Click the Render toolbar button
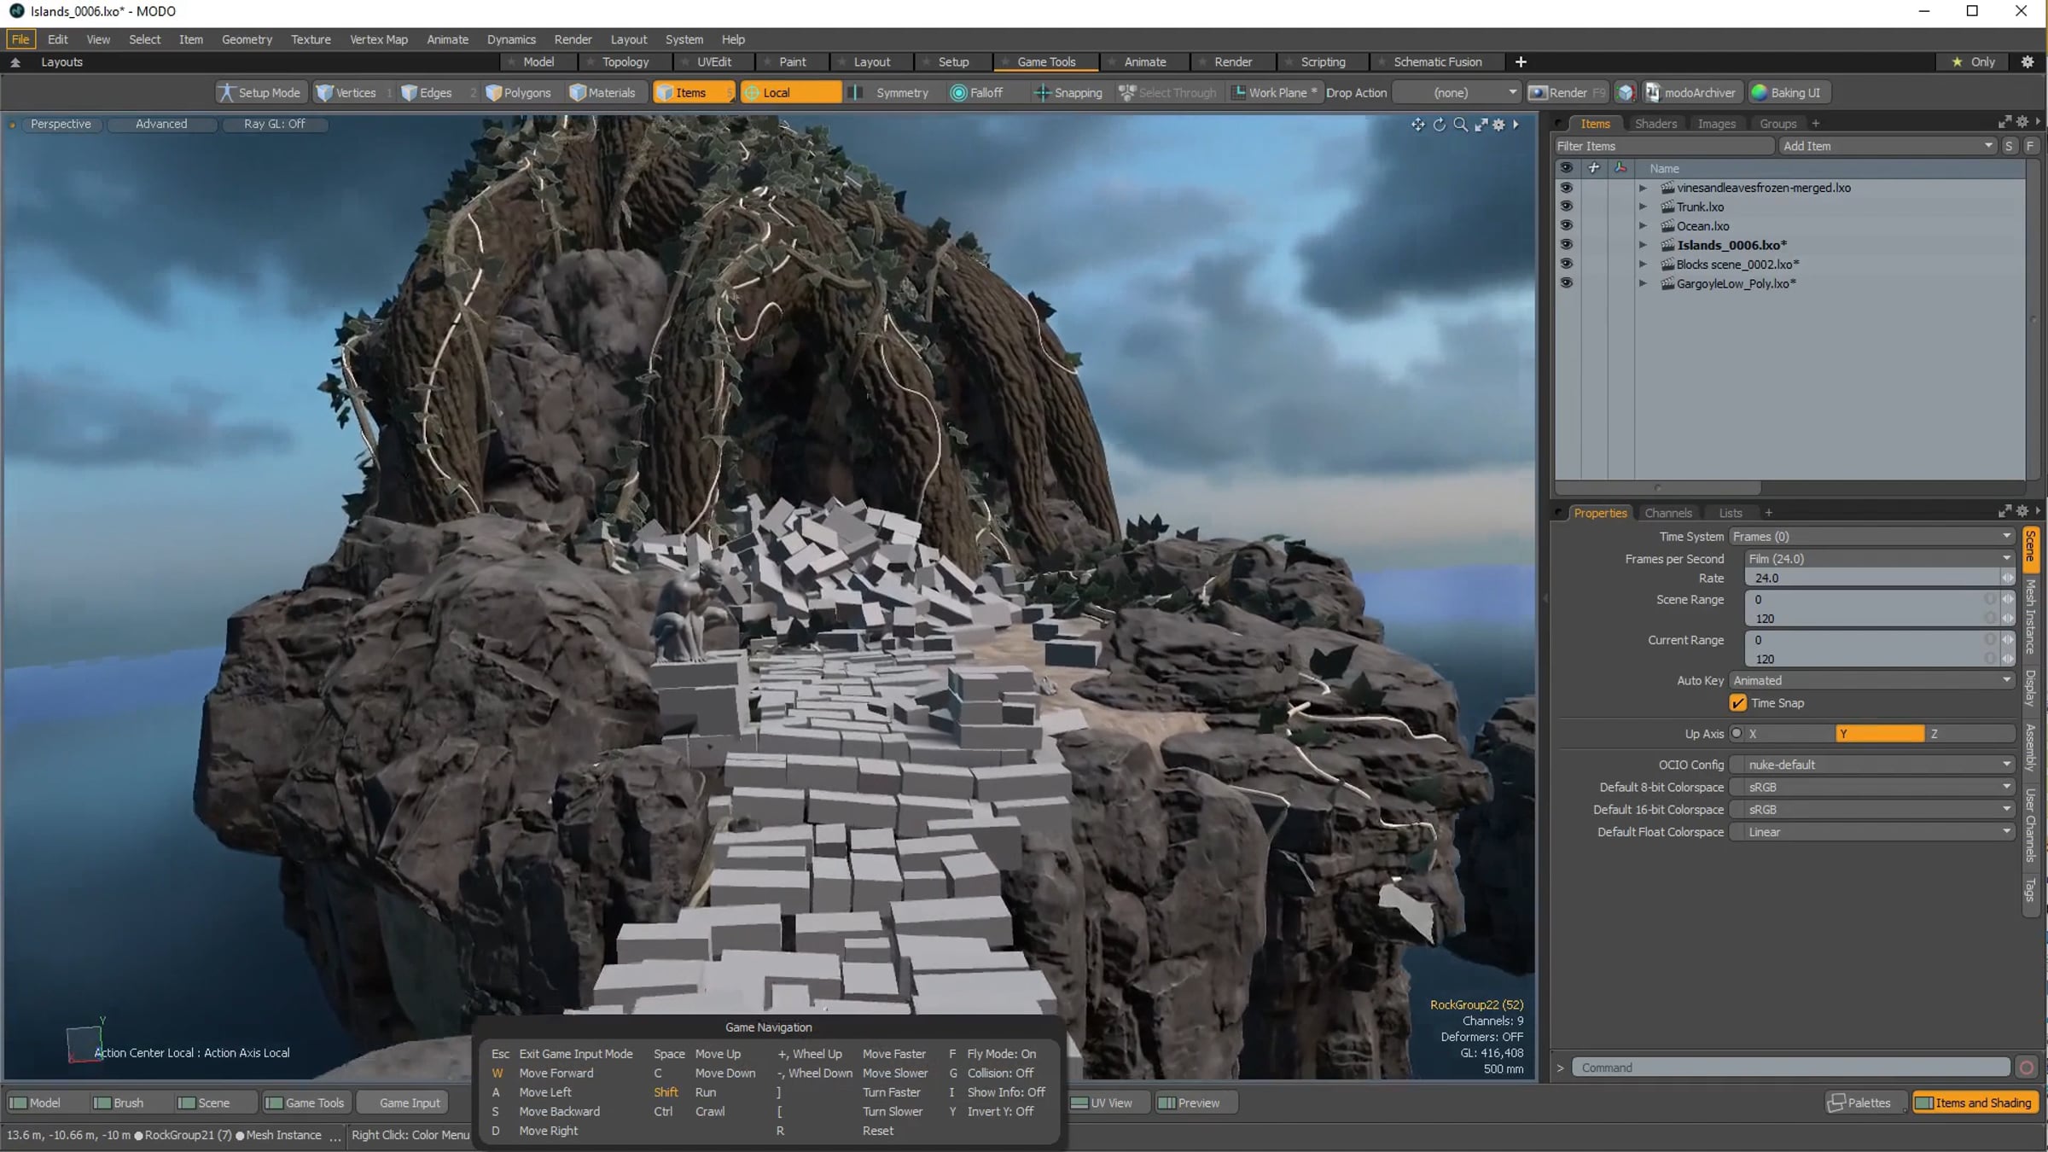 (1567, 93)
